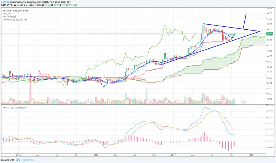Open the DaferAli author profile link
Image resolution: width=276 pixels, height=163 pixels.
pos(5,2)
